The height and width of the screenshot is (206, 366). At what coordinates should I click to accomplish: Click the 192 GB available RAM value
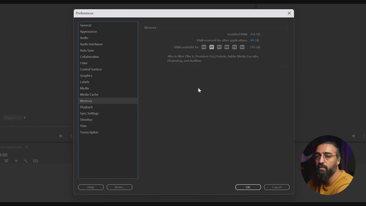[x=255, y=47]
